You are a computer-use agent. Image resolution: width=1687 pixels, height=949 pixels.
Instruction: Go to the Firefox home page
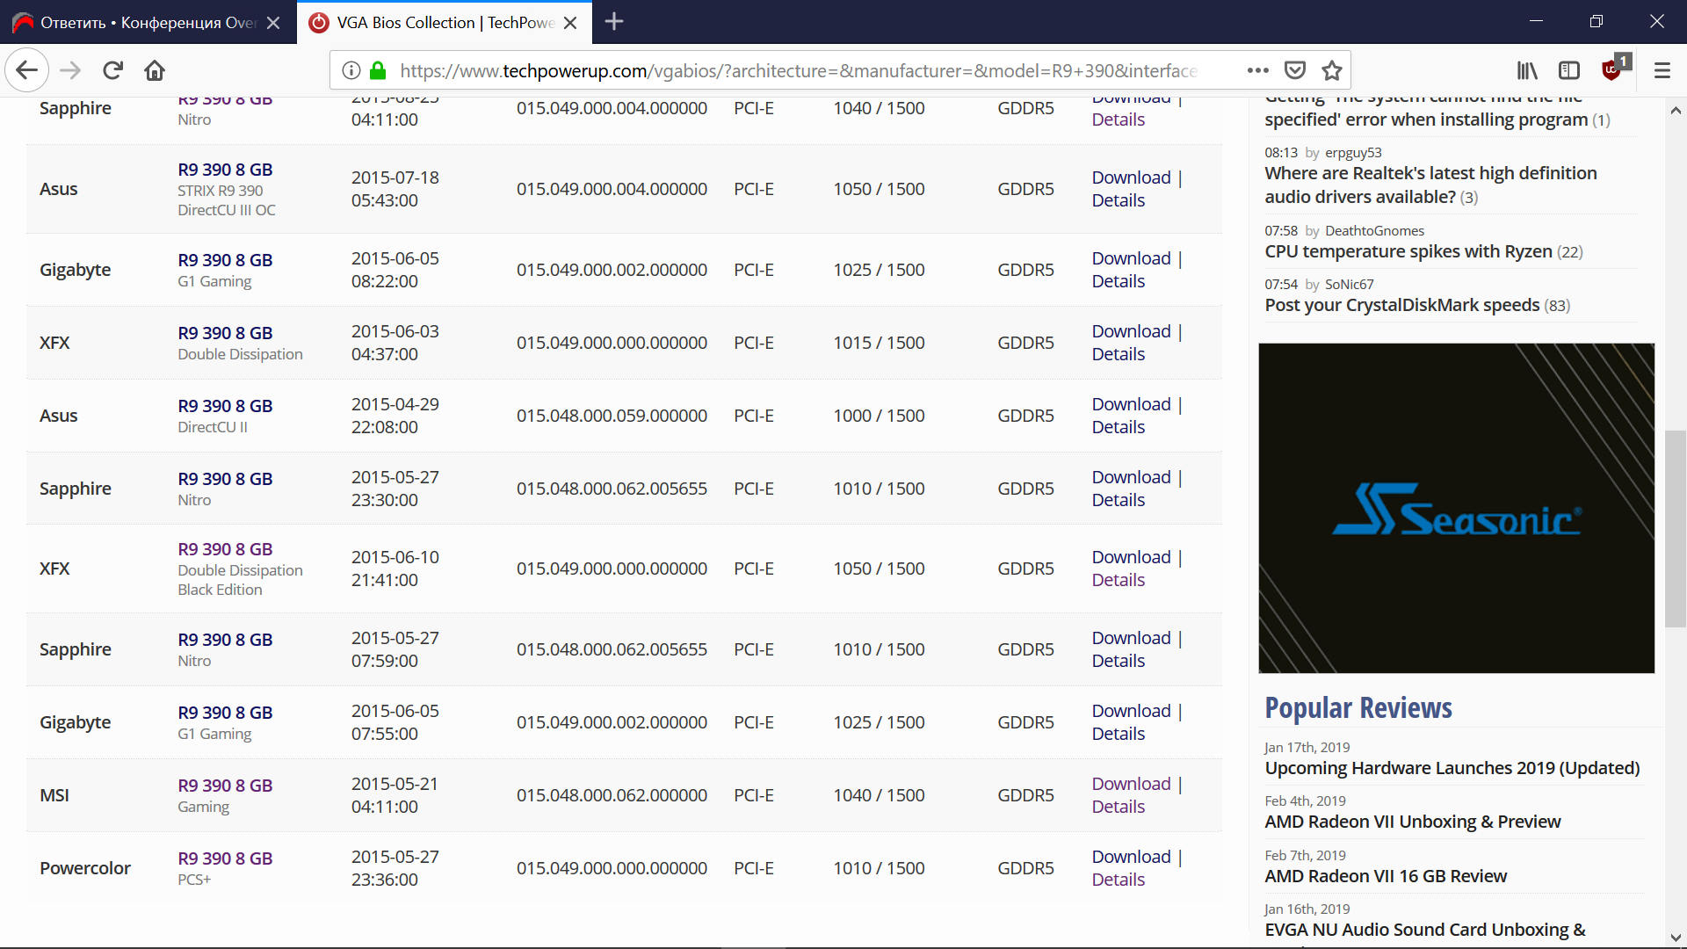click(x=155, y=70)
